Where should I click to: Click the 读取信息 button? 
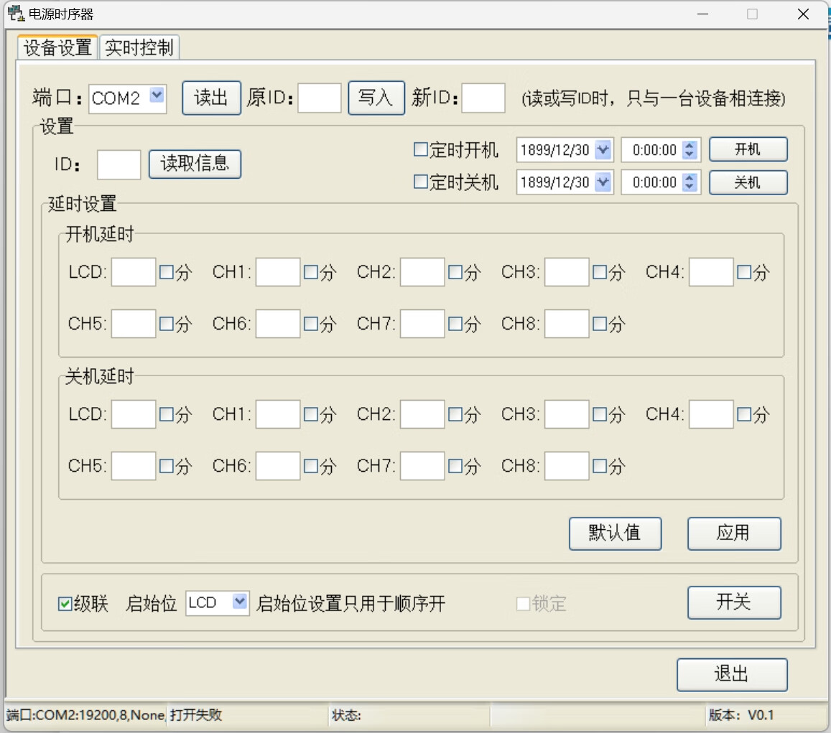coord(195,164)
